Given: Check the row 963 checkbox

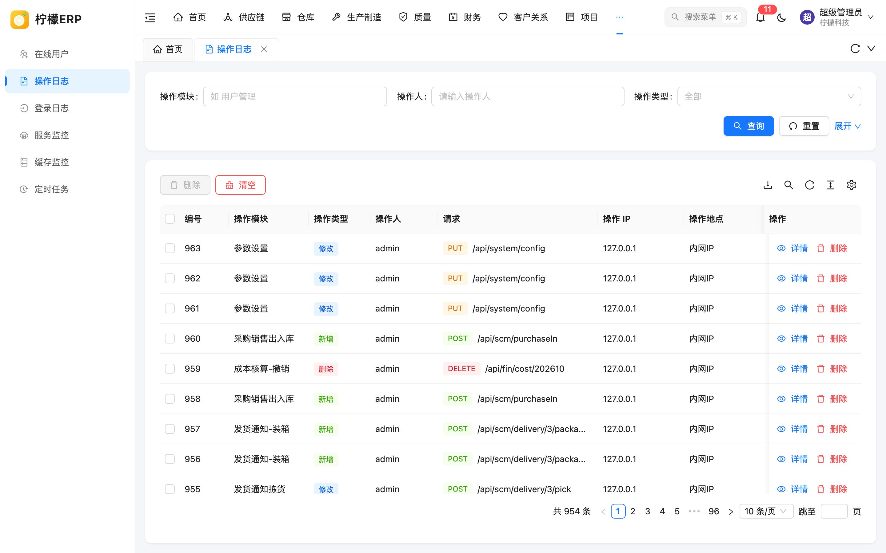Looking at the screenshot, I should [170, 248].
